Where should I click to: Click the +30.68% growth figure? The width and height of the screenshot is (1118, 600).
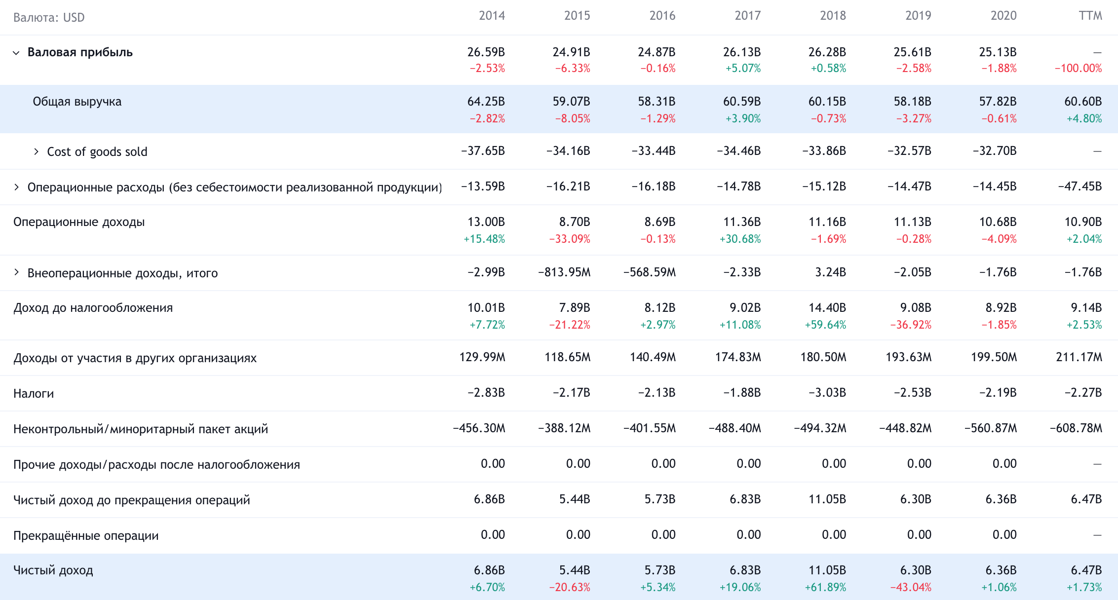pos(740,239)
